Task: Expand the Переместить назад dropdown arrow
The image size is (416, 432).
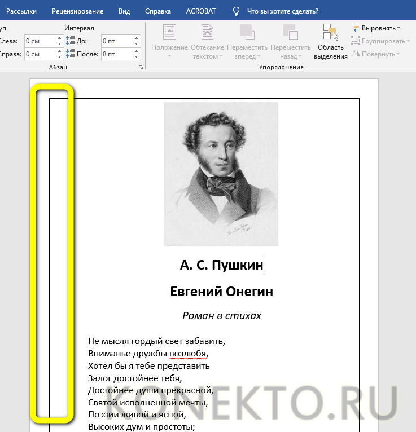Action: pyautogui.click(x=300, y=57)
